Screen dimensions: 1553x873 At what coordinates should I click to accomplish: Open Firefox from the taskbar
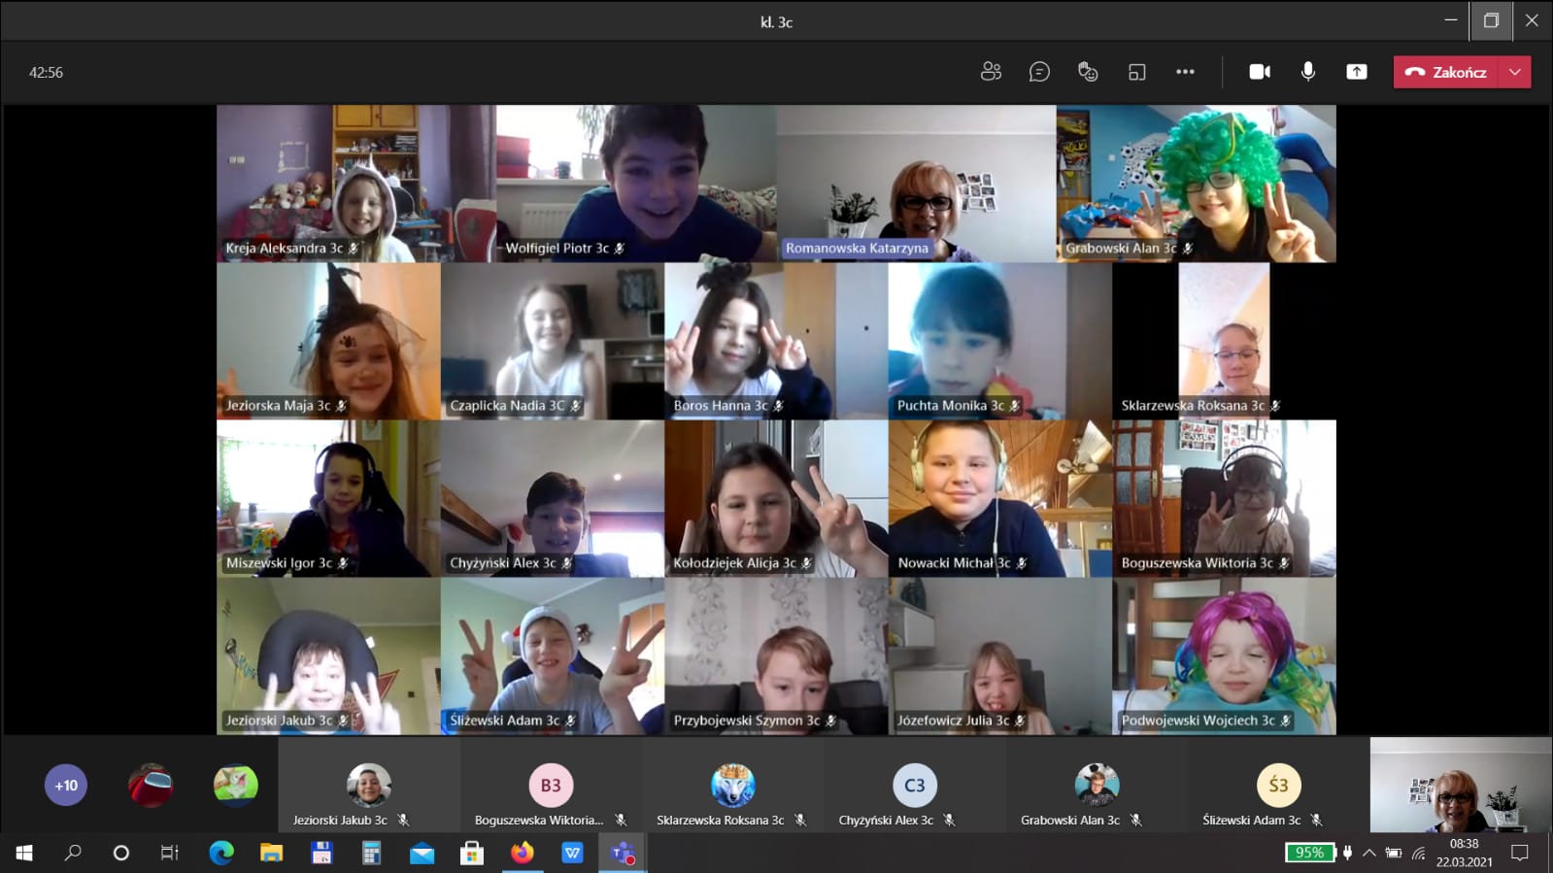coord(523,853)
